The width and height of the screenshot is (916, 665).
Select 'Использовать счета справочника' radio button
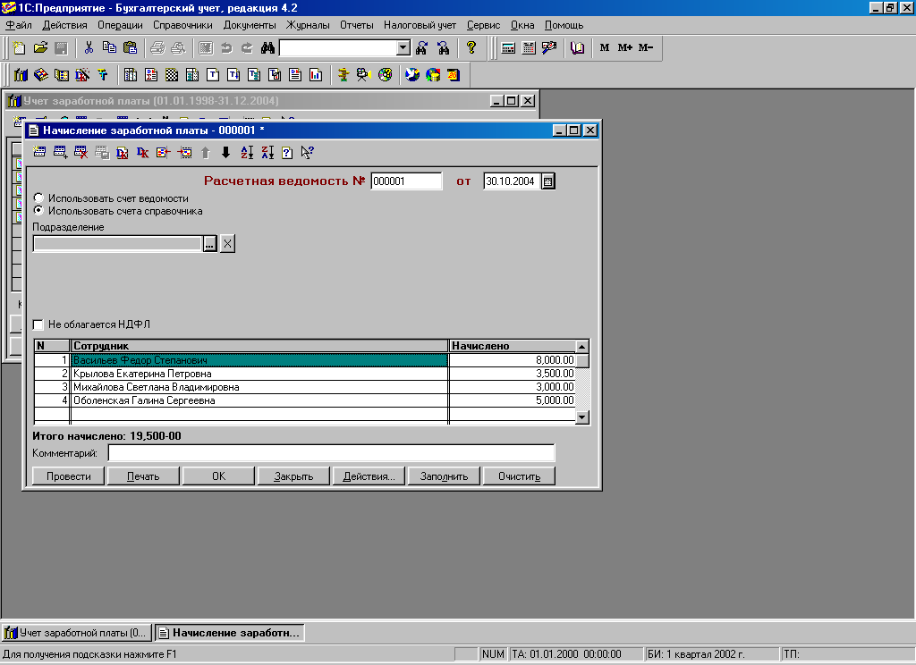click(38, 211)
